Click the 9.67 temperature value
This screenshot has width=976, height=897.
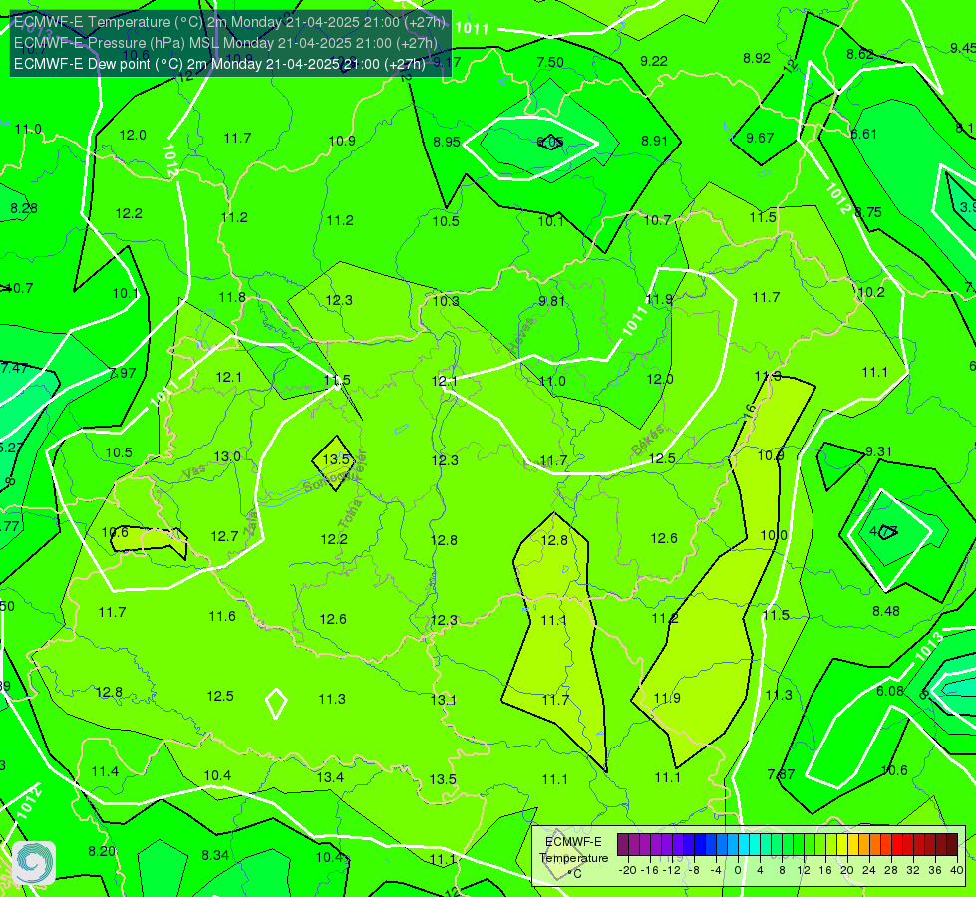click(760, 138)
